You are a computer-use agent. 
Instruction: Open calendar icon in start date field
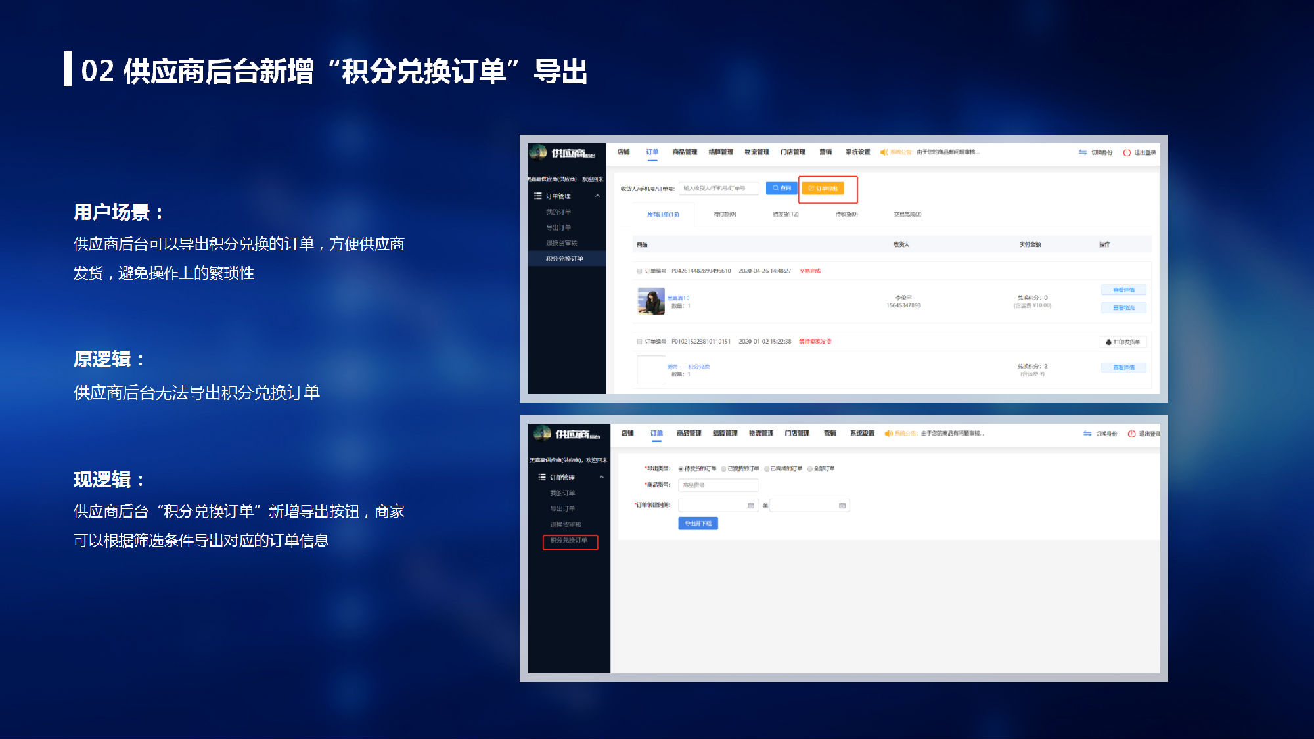751,505
